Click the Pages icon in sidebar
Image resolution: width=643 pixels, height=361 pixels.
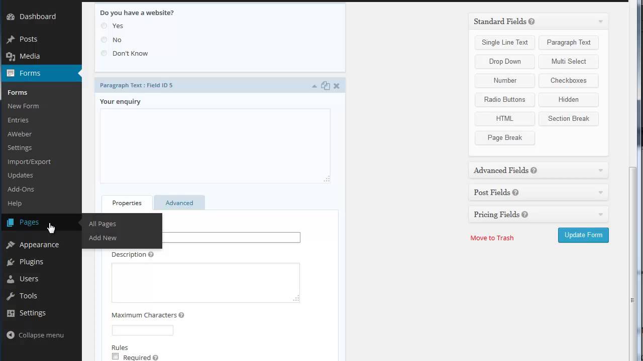coord(11,222)
